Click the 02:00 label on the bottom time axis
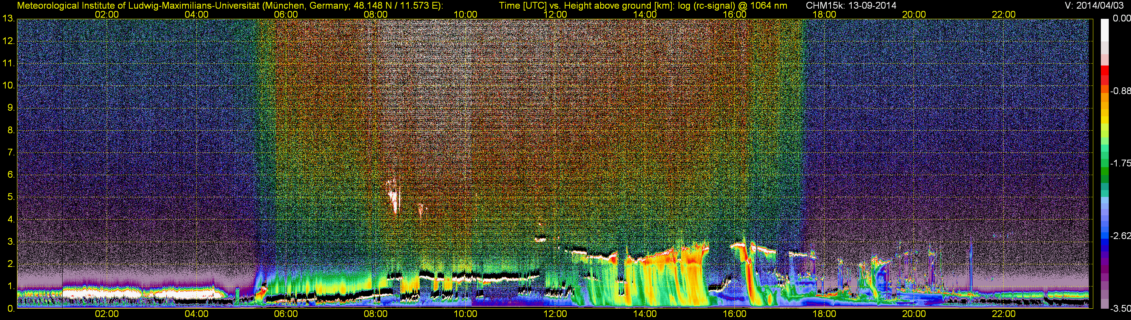This screenshot has height=320, width=1131. [x=107, y=314]
